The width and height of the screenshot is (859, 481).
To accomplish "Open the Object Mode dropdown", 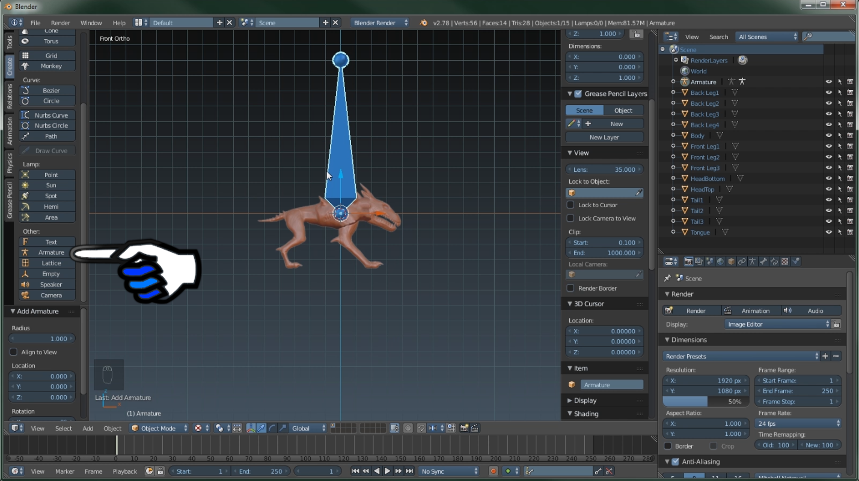I will [x=159, y=428].
